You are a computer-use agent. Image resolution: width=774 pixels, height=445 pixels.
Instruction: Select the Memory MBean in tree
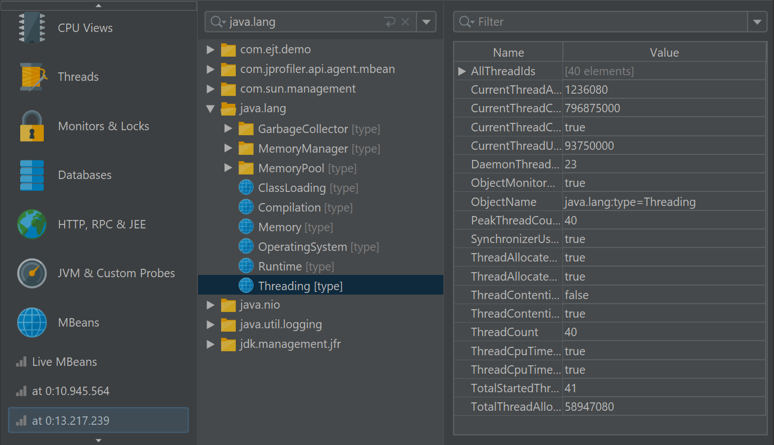coord(280,227)
